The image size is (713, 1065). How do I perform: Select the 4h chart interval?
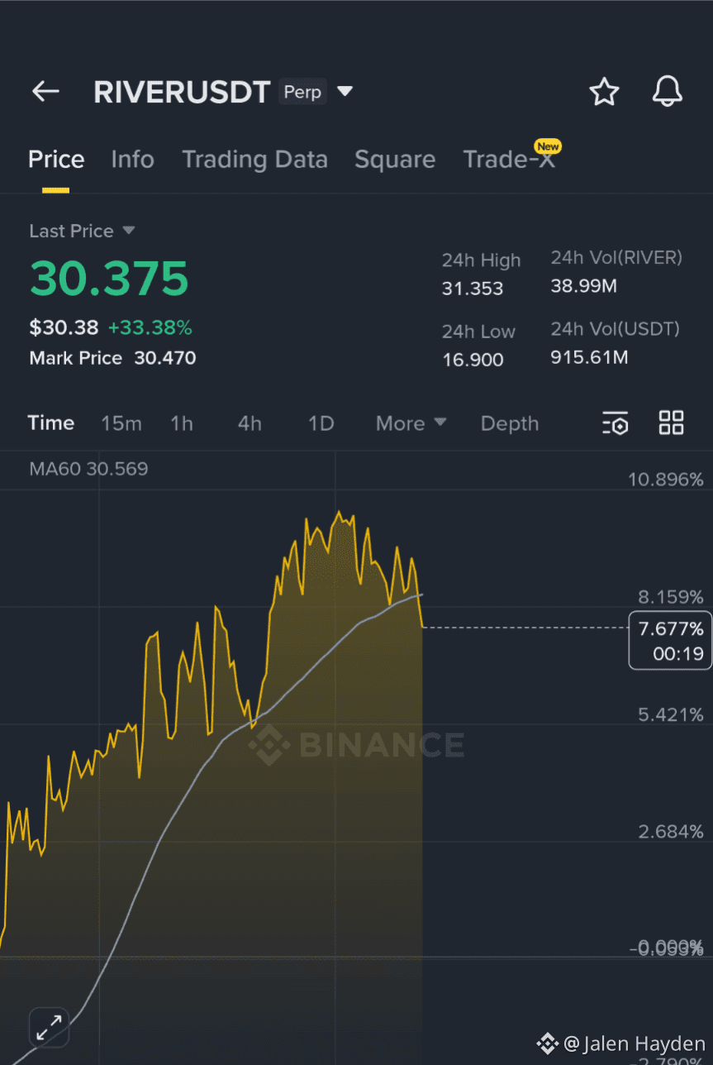(250, 423)
